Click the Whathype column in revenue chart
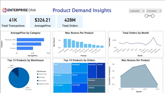The width and height of the screenshot is (165, 93). [x=81, y=45]
